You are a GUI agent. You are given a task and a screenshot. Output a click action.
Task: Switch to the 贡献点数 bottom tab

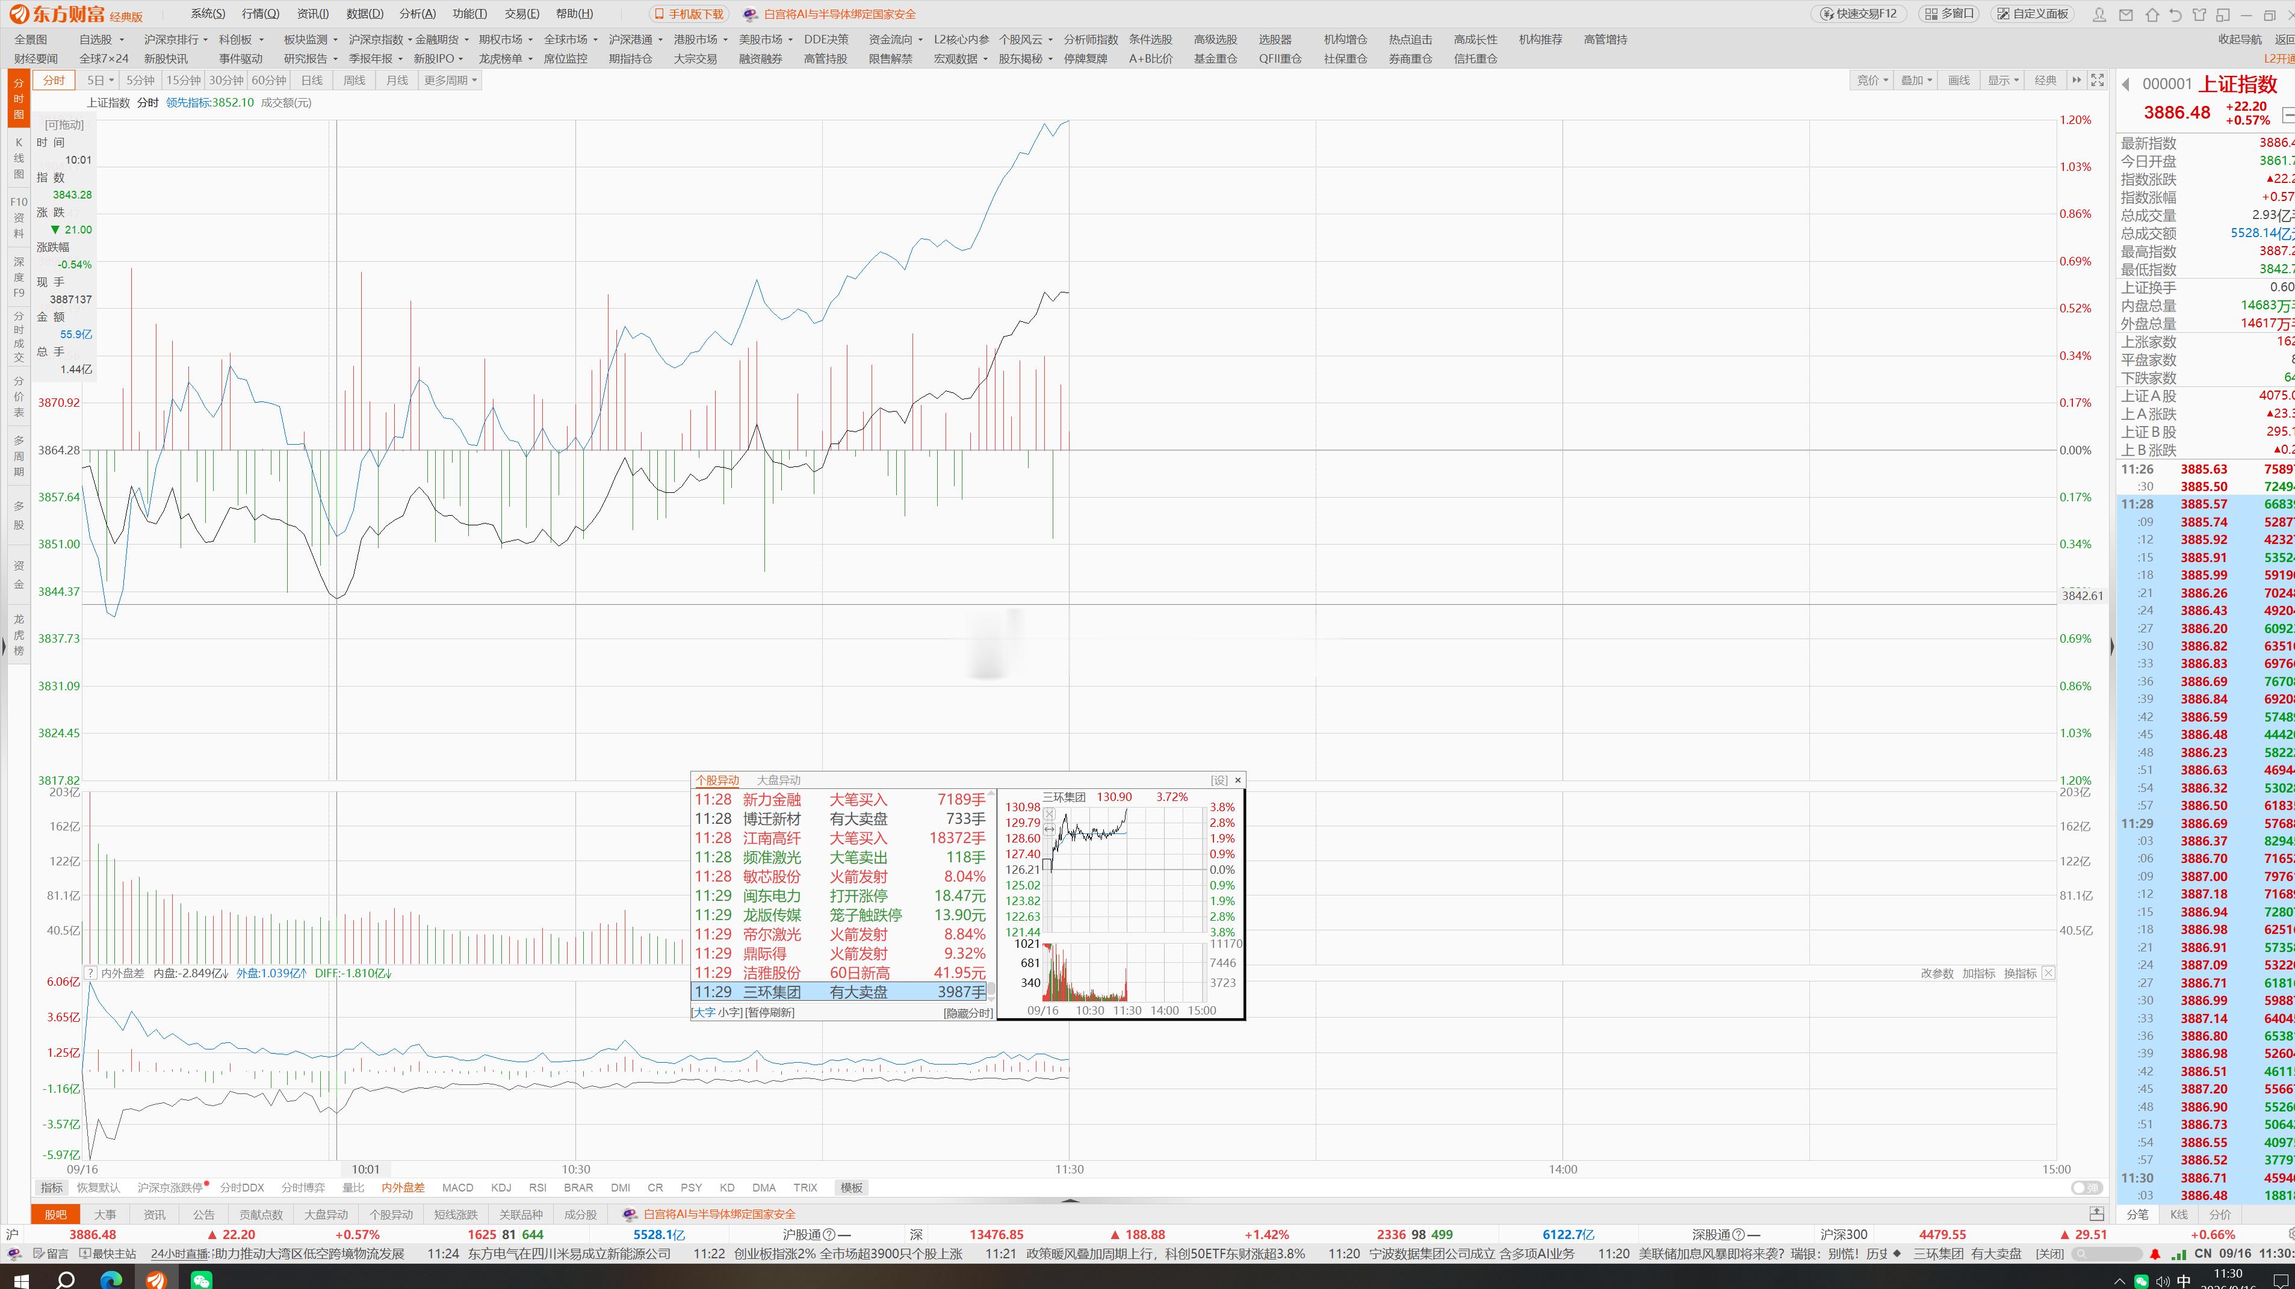(261, 1214)
